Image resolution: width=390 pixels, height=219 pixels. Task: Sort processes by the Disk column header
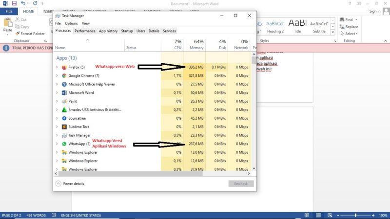click(x=217, y=45)
